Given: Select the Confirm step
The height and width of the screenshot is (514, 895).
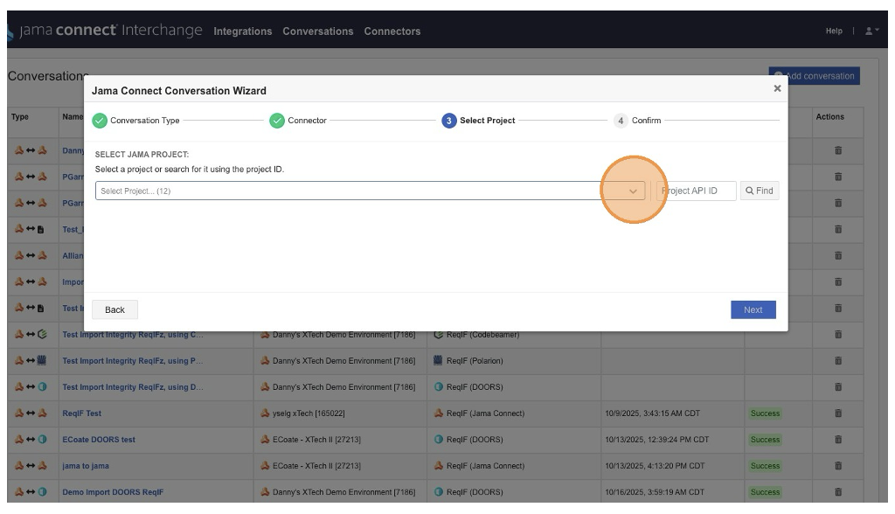Looking at the screenshot, I should [637, 121].
